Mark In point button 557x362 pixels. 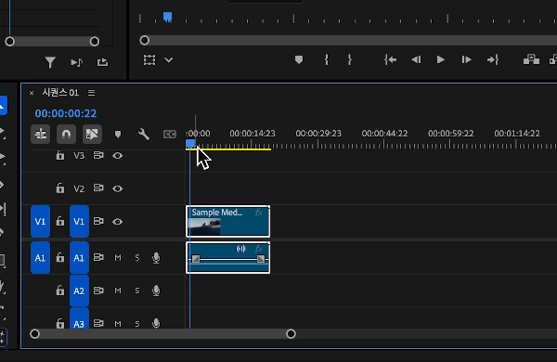tap(327, 59)
